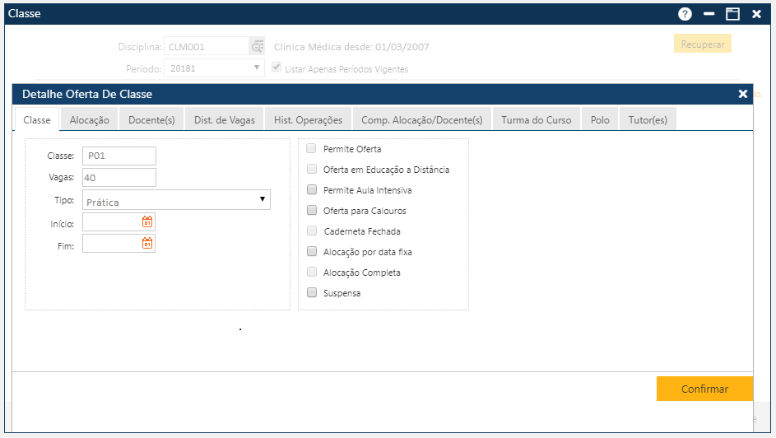Close the Classe window
This screenshot has height=438, width=776.
pos(756,14)
